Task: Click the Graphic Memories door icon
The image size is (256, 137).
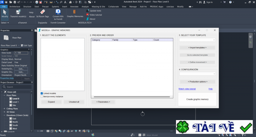Action: pyautogui.click(x=75, y=12)
